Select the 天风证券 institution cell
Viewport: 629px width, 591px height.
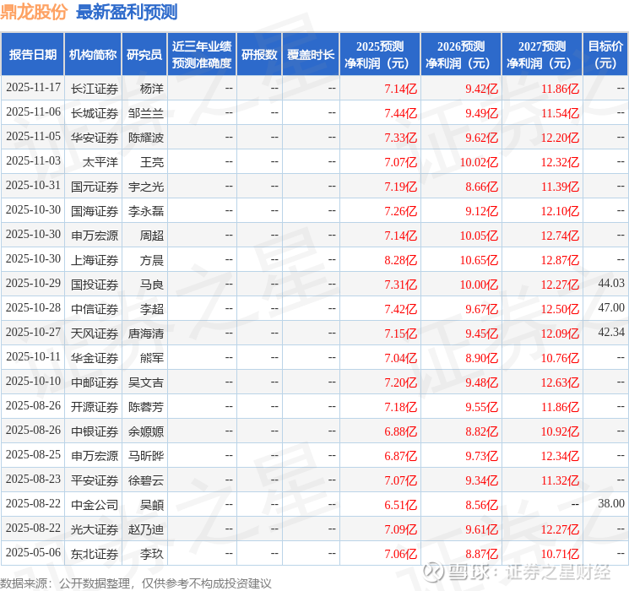point(95,333)
